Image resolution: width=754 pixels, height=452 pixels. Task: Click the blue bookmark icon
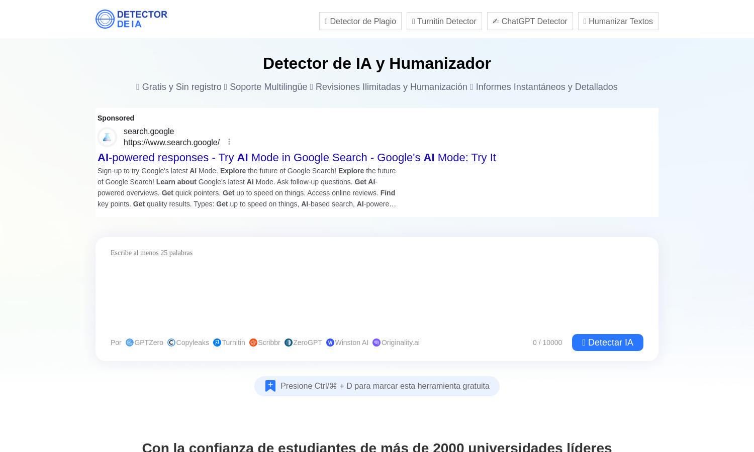[270, 386]
